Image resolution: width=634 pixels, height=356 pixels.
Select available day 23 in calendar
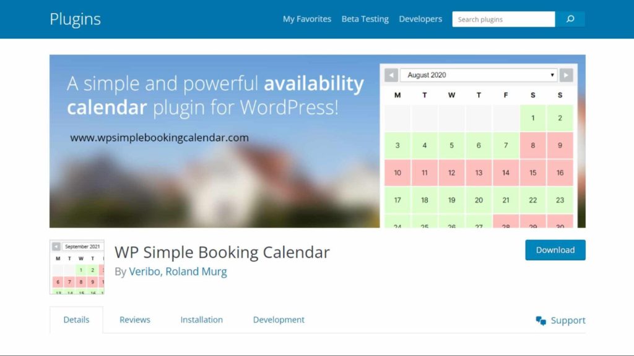pyautogui.click(x=560, y=200)
